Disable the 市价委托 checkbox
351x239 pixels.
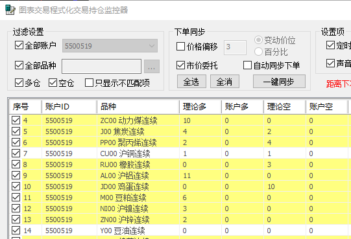click(x=180, y=65)
